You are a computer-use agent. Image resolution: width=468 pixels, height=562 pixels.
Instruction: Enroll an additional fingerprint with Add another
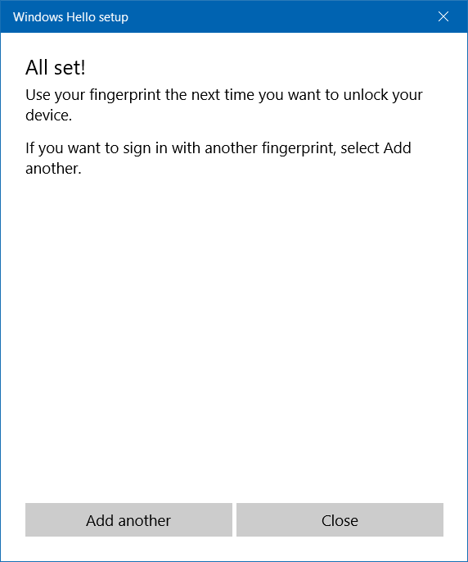pyautogui.click(x=128, y=519)
